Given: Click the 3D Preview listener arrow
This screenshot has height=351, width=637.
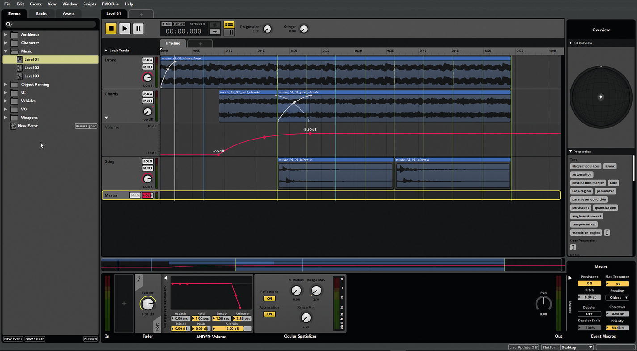Looking at the screenshot, I should point(601,97).
